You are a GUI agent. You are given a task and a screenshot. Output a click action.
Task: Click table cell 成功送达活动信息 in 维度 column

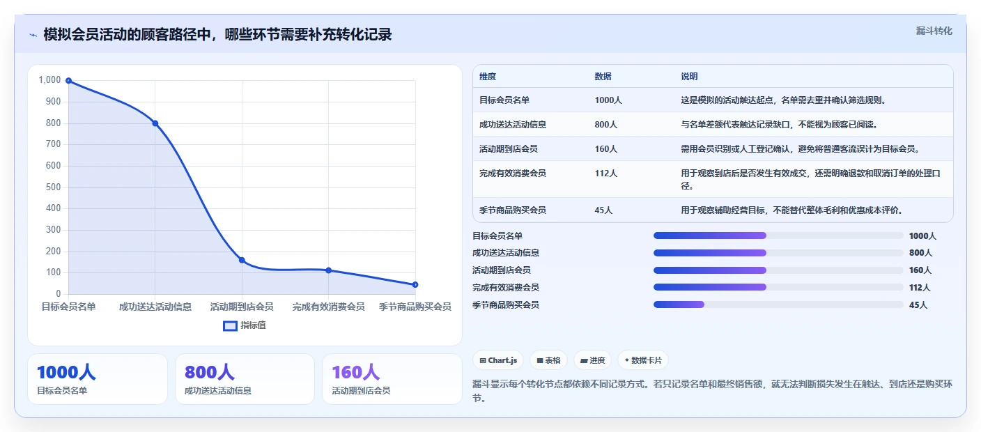[x=513, y=125]
